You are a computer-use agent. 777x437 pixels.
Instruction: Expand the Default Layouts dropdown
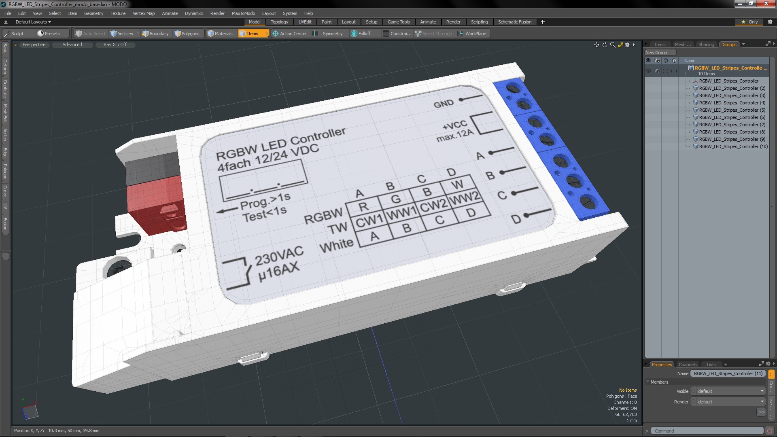coord(33,22)
